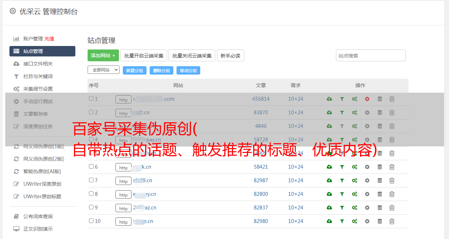
Task: Tick the checkbox for site row 6
Action: tap(91, 167)
